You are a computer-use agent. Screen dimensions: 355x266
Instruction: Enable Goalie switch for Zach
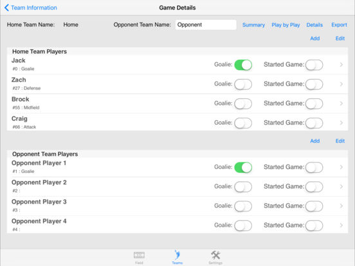click(x=243, y=84)
